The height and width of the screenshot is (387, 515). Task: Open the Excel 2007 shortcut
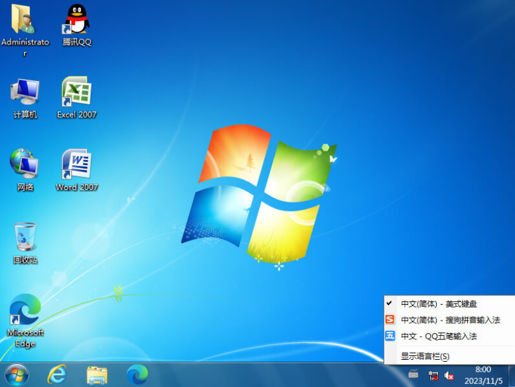tap(76, 97)
